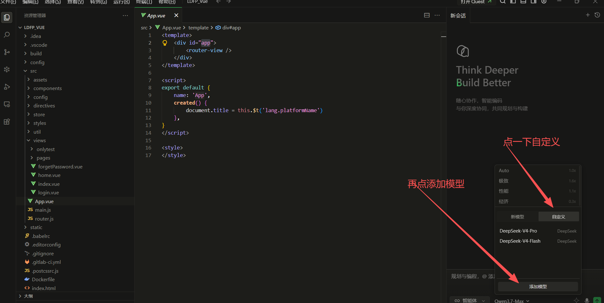This screenshot has width=604, height=303.
Task: Open the account profile icon
Action: click(544, 2)
